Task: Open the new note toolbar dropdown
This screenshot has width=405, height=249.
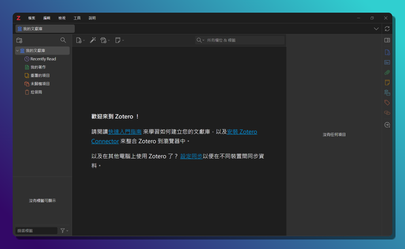Action: tap(119, 40)
